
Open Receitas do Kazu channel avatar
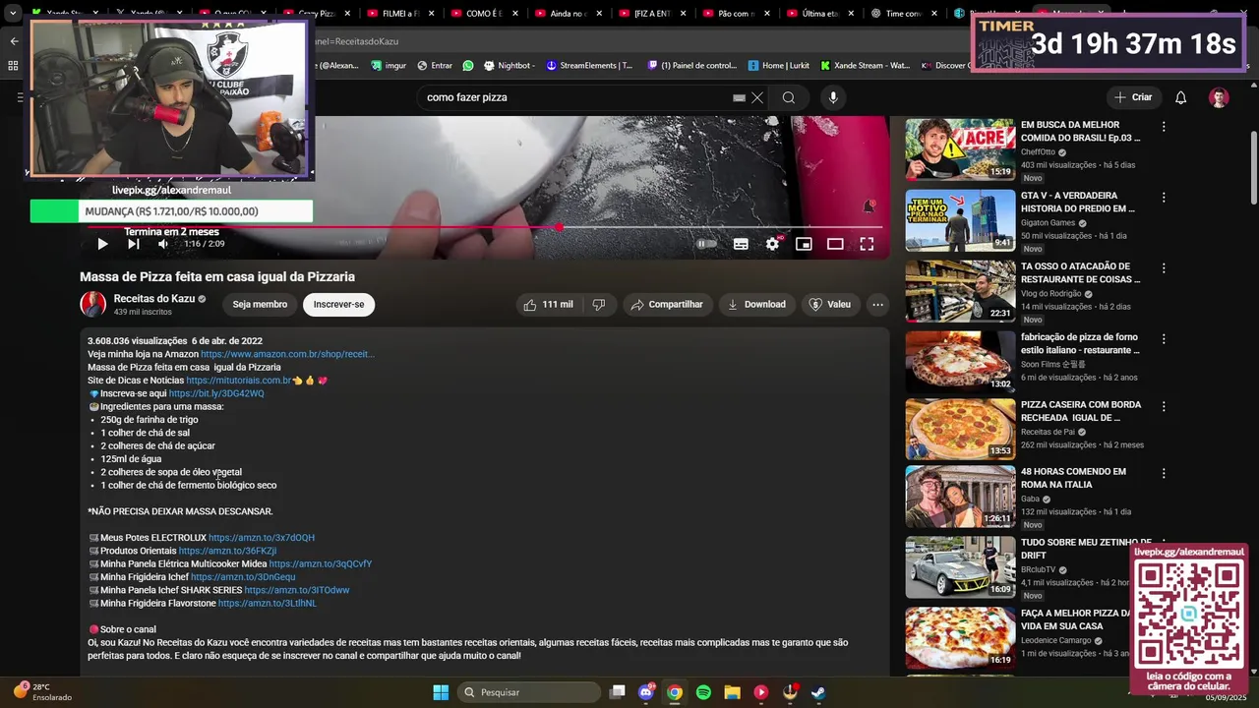click(x=93, y=304)
